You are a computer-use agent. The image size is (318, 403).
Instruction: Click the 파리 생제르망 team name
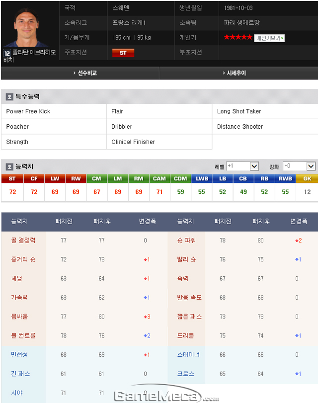click(x=241, y=23)
